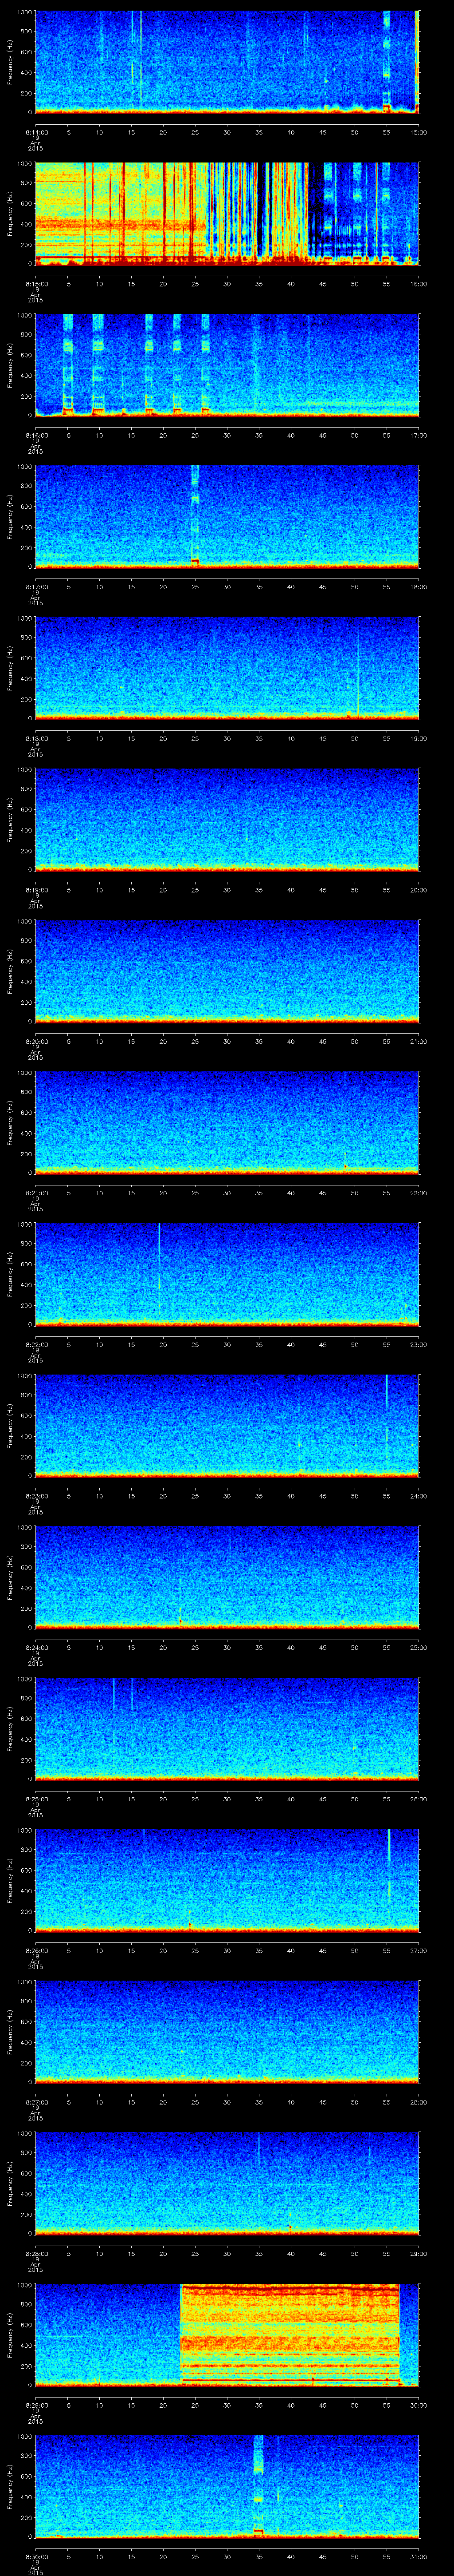Click the 8:21:00 start time label
This screenshot has width=454, height=2576.
point(35,1193)
